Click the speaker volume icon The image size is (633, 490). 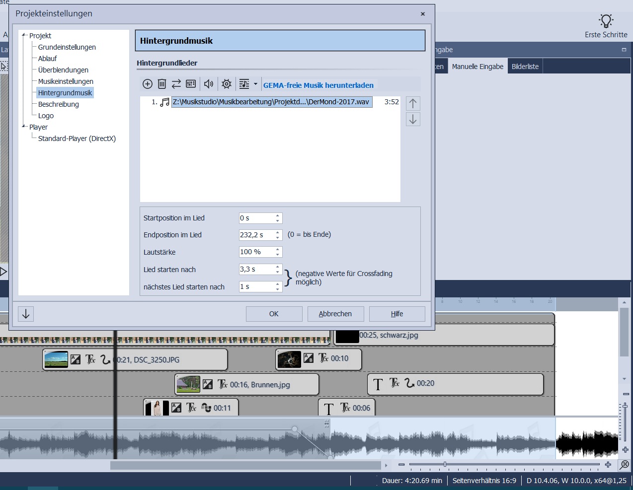click(209, 84)
